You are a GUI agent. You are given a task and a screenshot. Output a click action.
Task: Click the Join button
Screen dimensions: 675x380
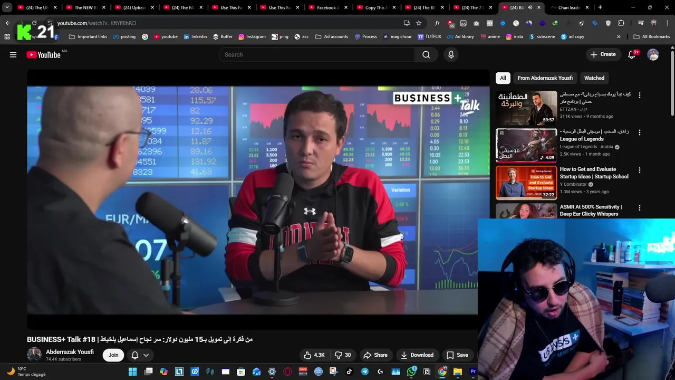113,355
